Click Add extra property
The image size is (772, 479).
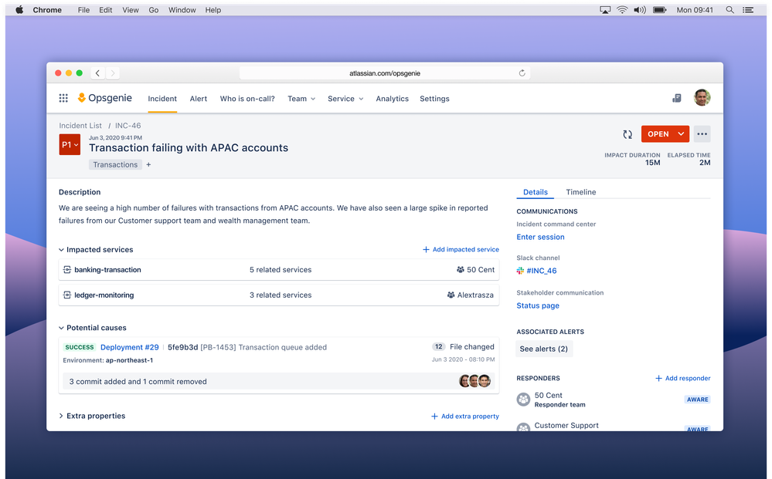pyautogui.click(x=465, y=416)
